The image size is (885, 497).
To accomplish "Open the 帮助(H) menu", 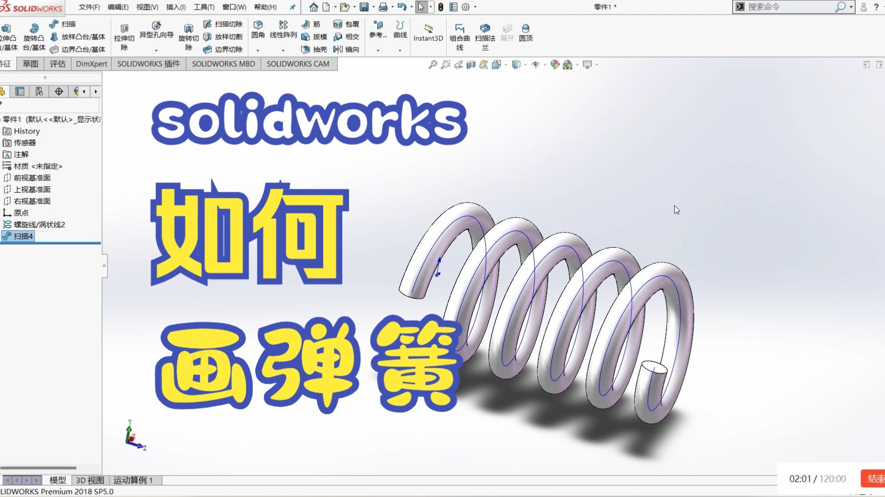I will [265, 7].
